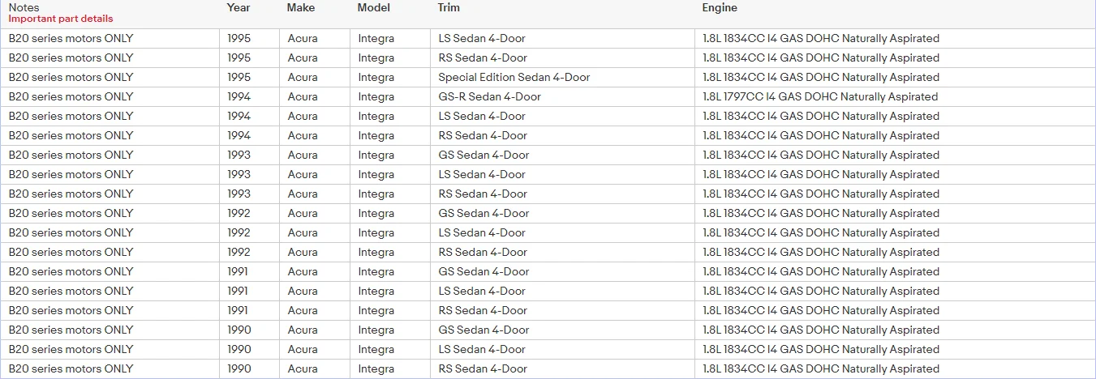The height and width of the screenshot is (379, 1096).
Task: Select 'LS Sedan 4-Door' trim in 1991 row
Action: click(482, 291)
